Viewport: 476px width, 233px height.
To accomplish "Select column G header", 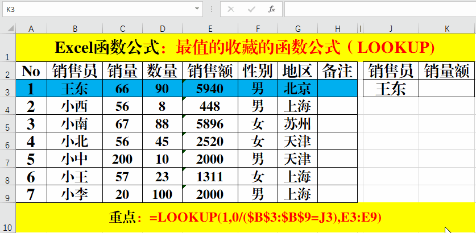I will [x=298, y=29].
